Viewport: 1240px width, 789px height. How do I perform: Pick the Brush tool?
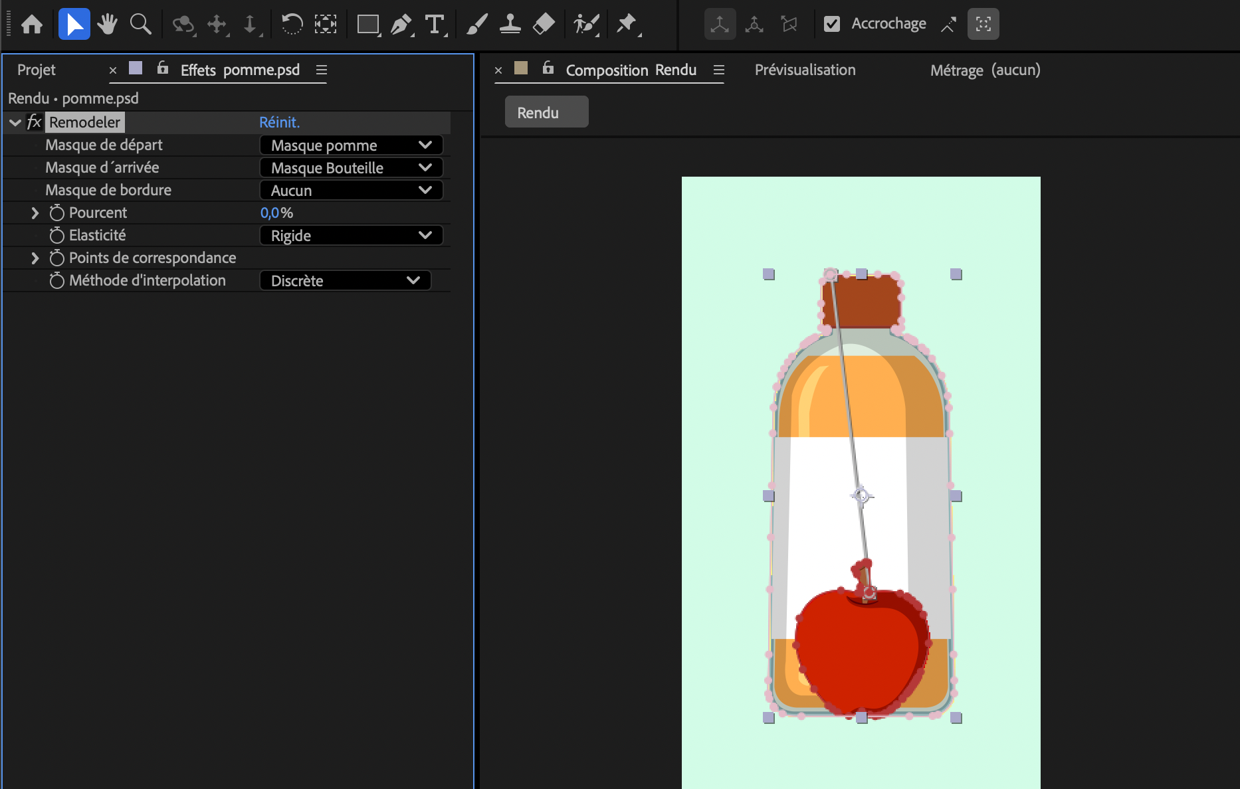point(476,25)
